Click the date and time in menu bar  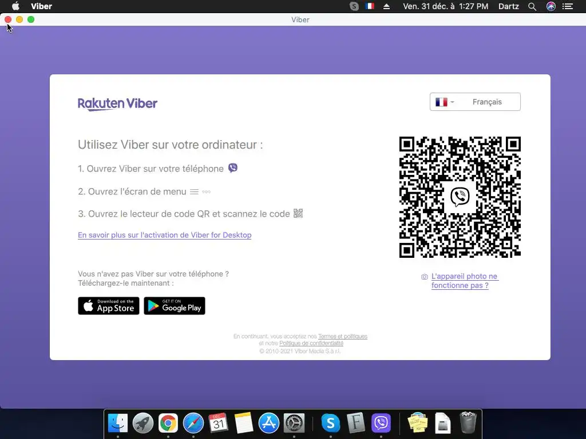pos(445,6)
